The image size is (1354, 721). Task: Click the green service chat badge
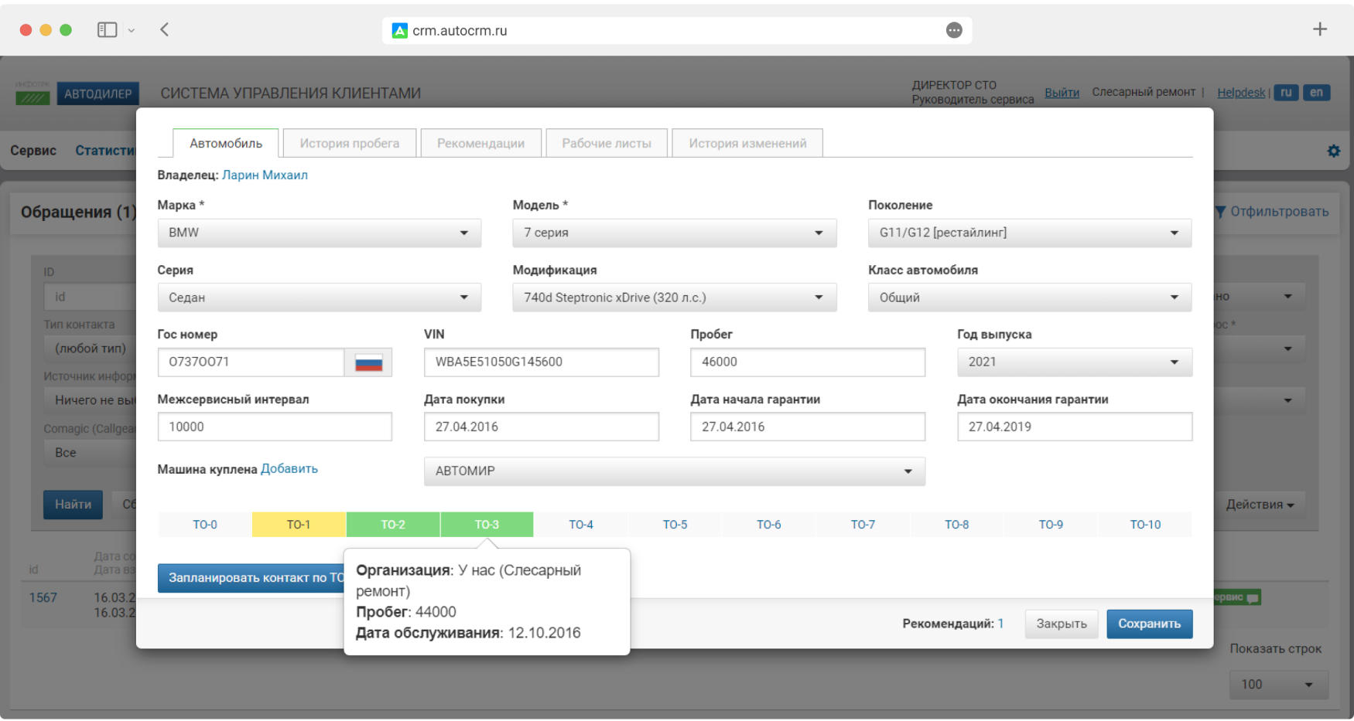[x=1237, y=597]
